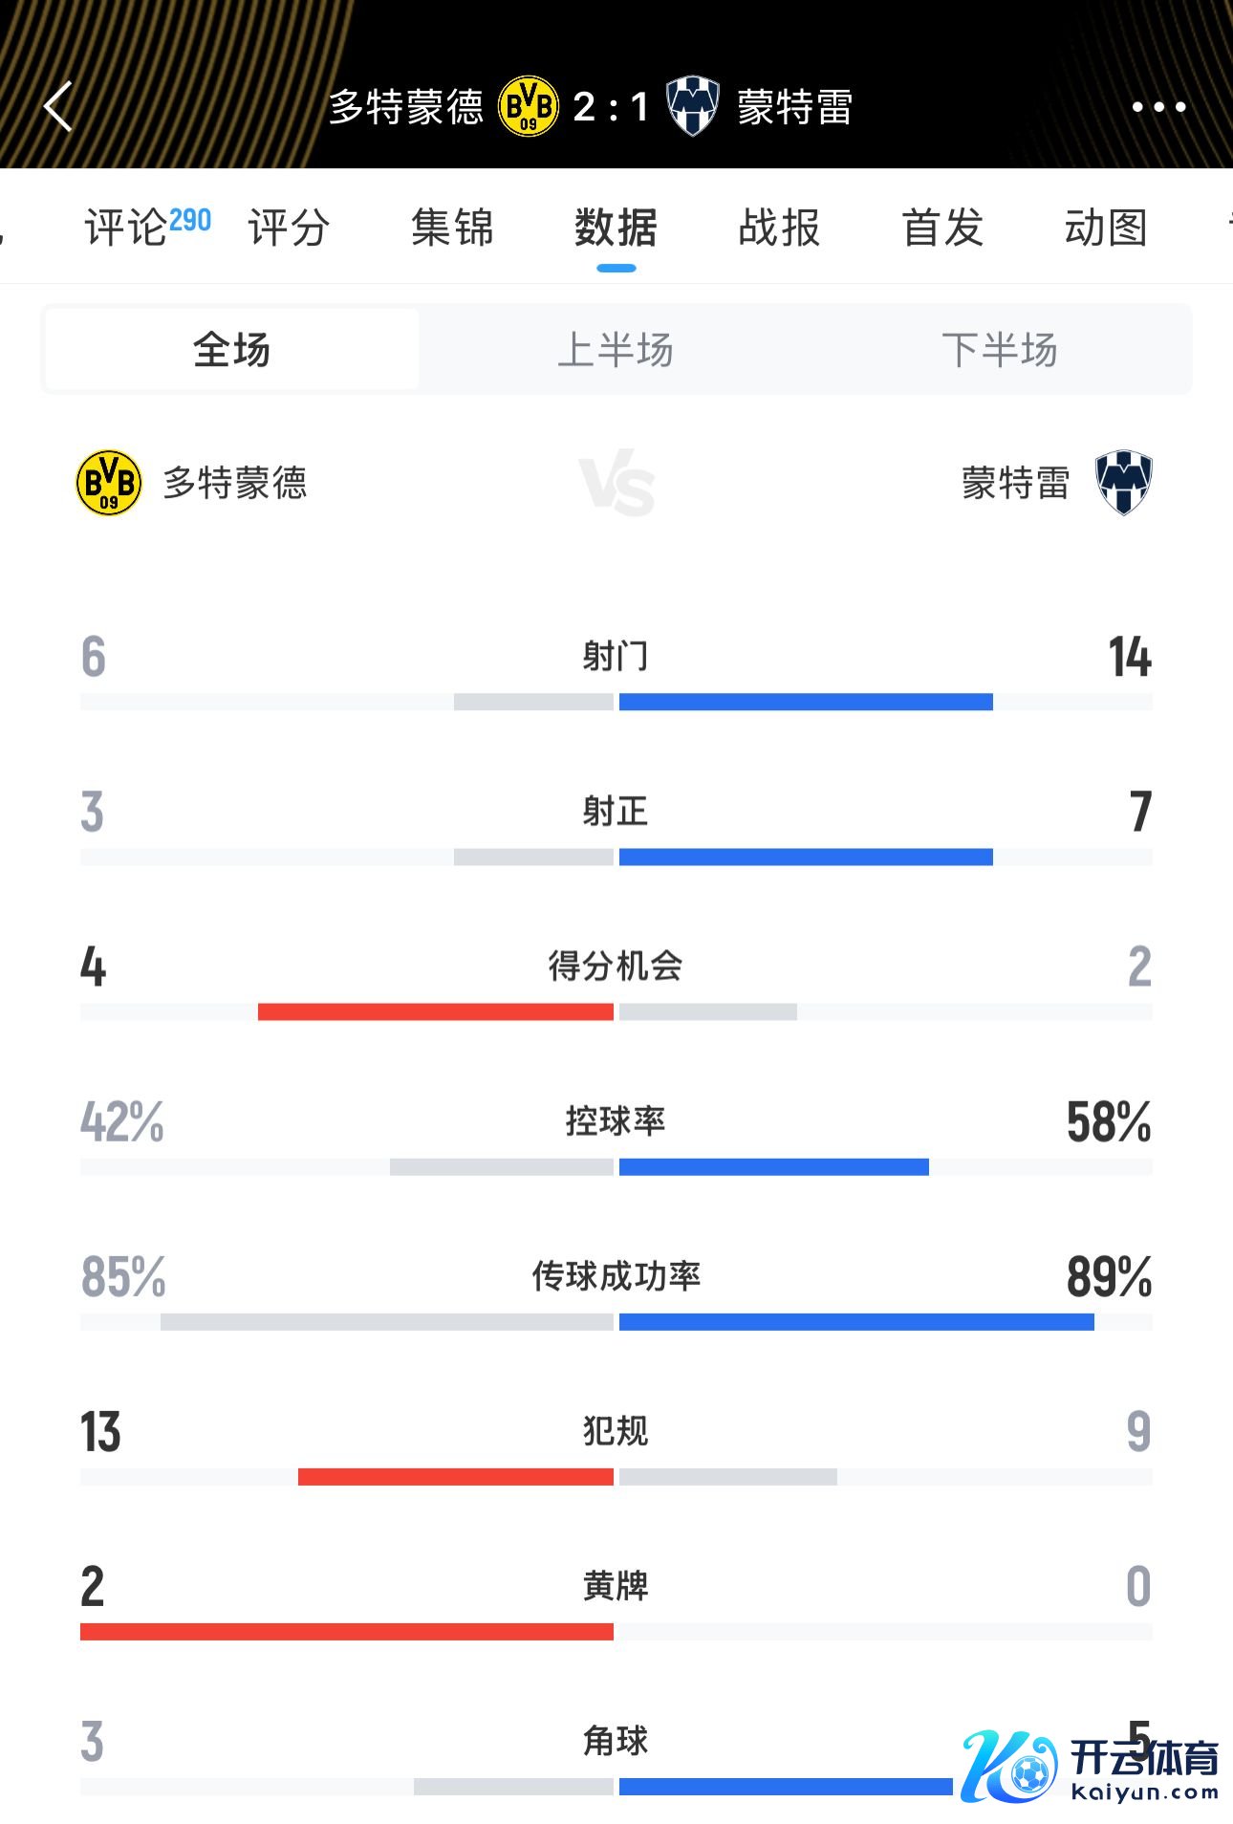Switch to 上半场 first-half stats
This screenshot has width=1233, height=1824.
[616, 350]
